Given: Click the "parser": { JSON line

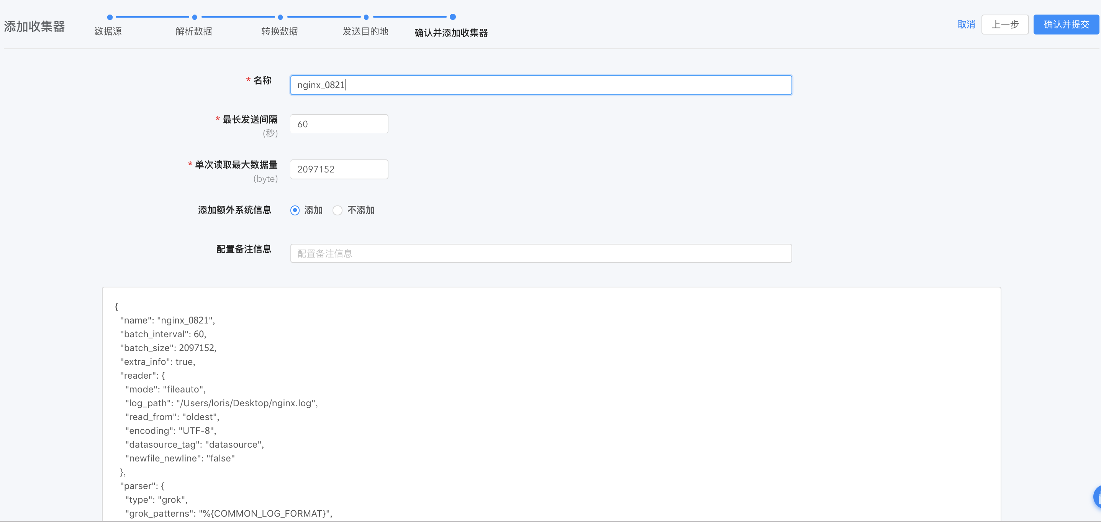Looking at the screenshot, I should [x=143, y=486].
